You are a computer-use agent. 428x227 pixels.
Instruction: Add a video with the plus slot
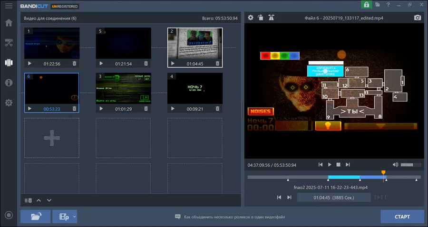point(52,138)
